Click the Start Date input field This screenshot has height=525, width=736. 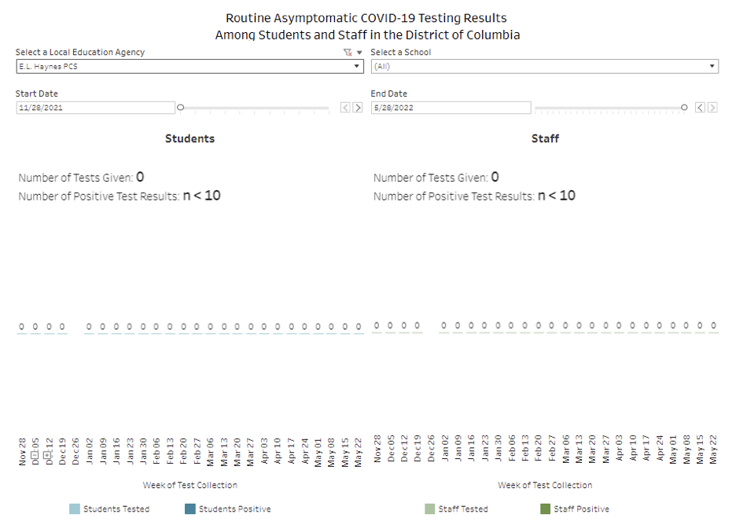click(x=94, y=108)
